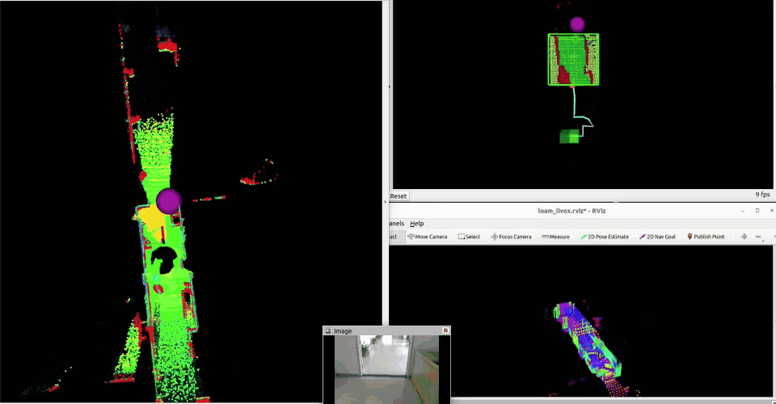Click the minus remove-tool icon in toolbar
The width and height of the screenshot is (776, 404).
coord(759,237)
